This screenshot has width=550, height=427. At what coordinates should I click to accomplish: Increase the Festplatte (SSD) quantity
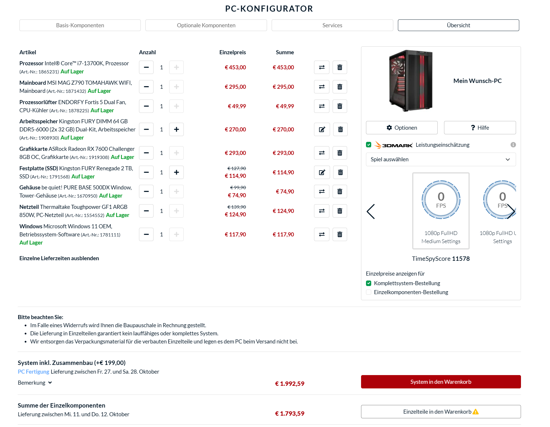pyautogui.click(x=176, y=172)
